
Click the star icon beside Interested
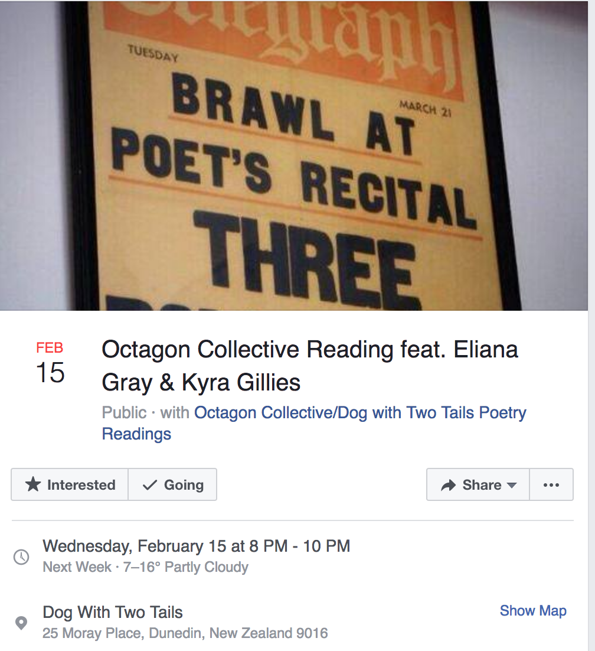coord(33,485)
